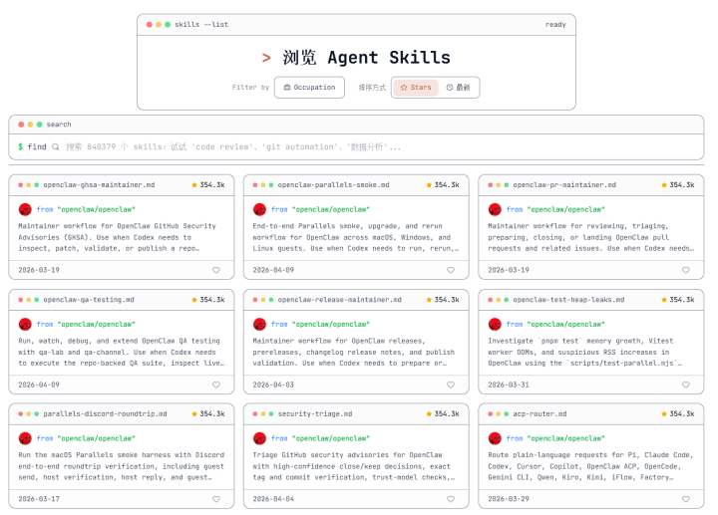Open openclaw-release-maintainer.md card title

point(339,299)
